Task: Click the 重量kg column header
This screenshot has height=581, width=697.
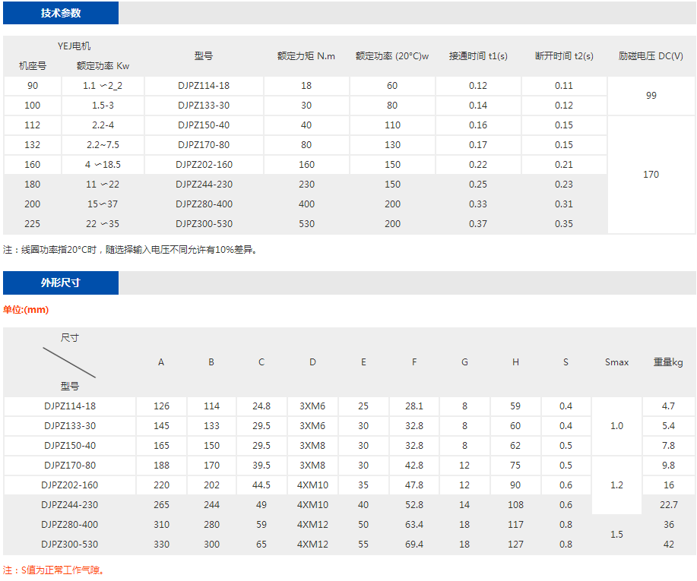Action: click(668, 362)
